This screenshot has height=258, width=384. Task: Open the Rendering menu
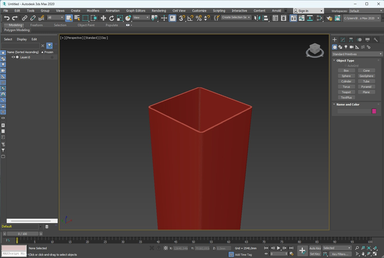159,11
